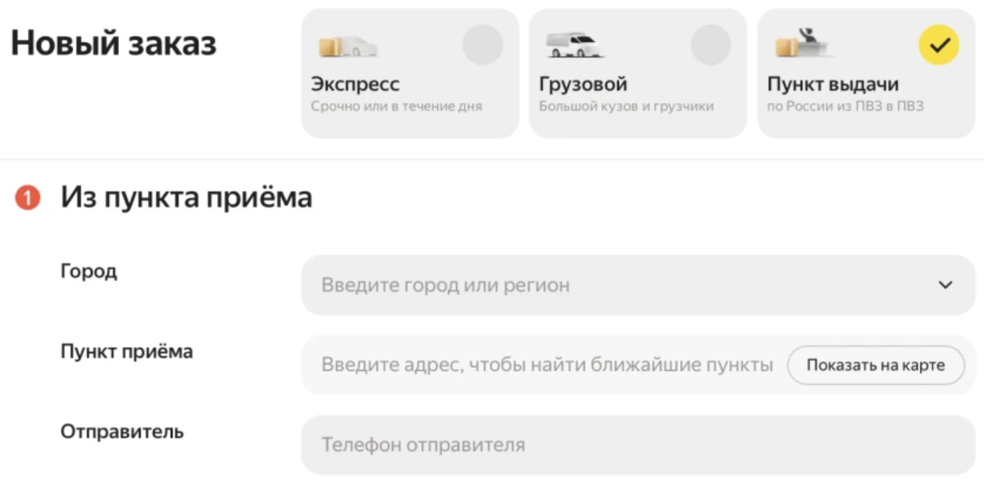Click the yellow checkmark on Пункт выдачи
The height and width of the screenshot is (483, 984).
[x=939, y=45]
